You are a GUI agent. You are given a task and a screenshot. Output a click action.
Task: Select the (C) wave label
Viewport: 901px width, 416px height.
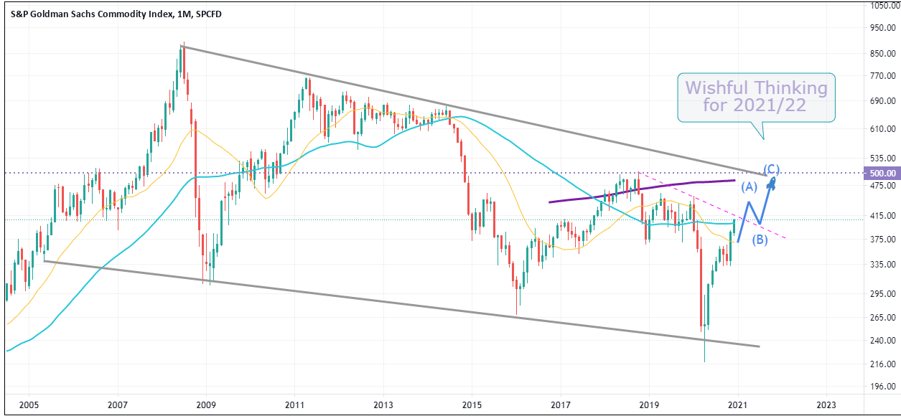771,170
